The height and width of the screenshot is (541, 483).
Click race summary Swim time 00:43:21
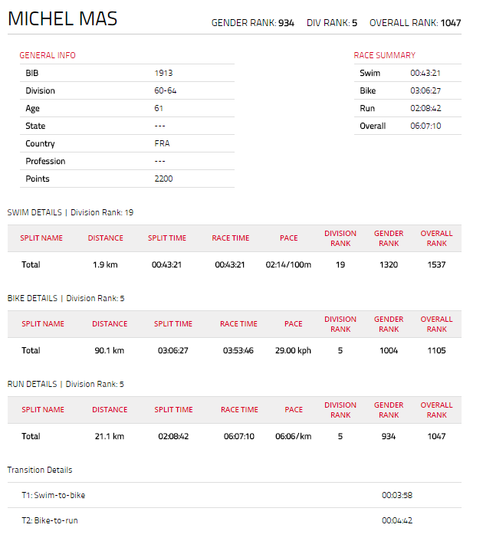426,73
